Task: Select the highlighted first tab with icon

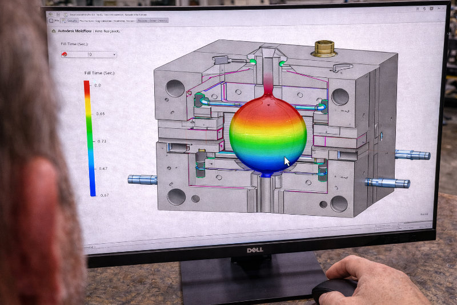Action: 70,20
